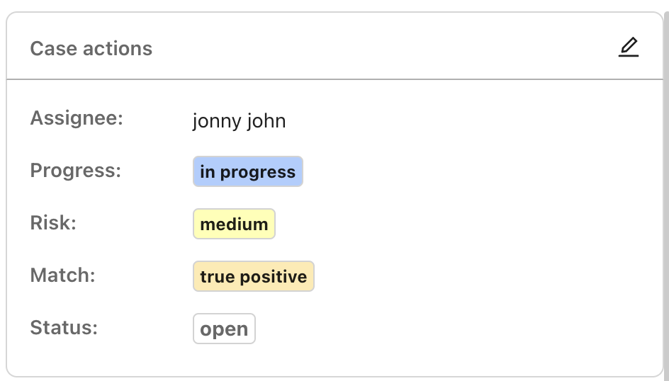Click the 'open' status badge
This screenshot has width=669, height=381.
(224, 329)
